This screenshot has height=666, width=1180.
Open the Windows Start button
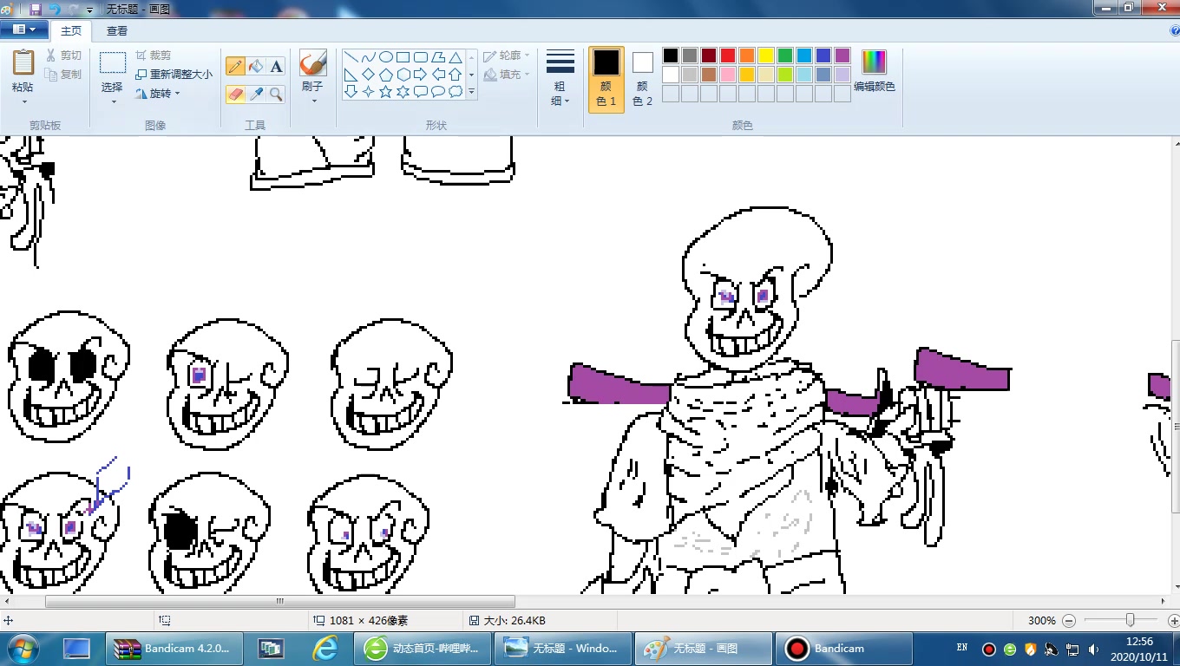[x=23, y=648]
